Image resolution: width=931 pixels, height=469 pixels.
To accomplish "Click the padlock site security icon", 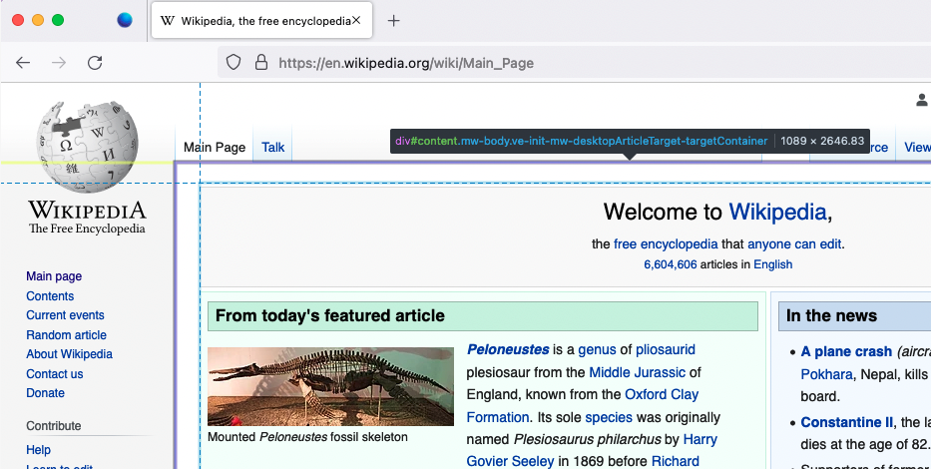I will click(260, 63).
